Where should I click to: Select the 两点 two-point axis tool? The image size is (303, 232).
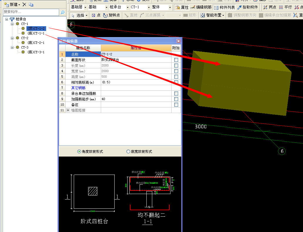[x=270, y=7]
